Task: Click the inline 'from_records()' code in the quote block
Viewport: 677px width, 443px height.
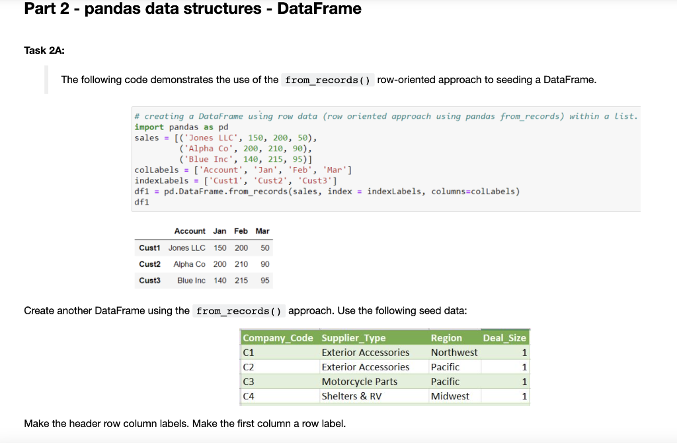Action: [328, 80]
